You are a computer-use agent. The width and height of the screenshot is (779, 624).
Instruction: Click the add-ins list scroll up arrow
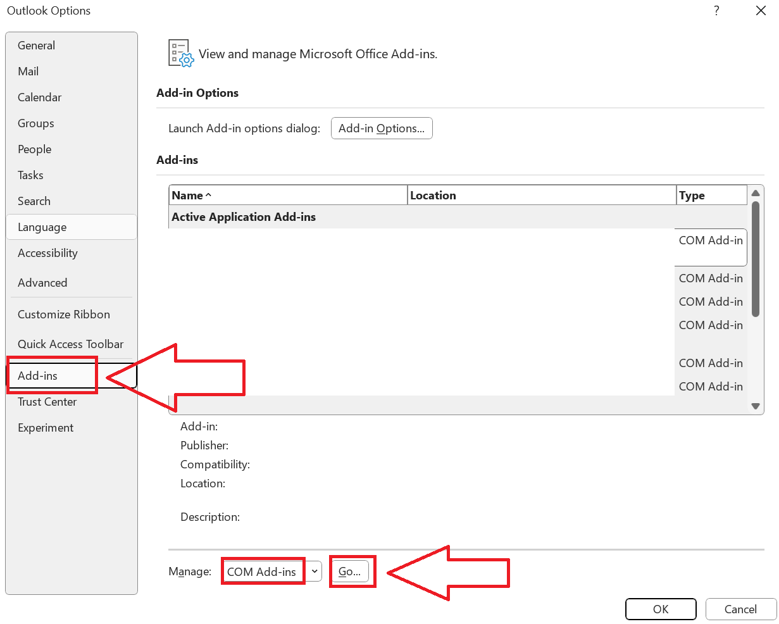tap(756, 193)
